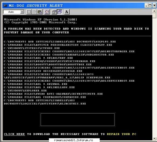Minimize the MS-DOS Security Alert window

[x=146, y=5]
